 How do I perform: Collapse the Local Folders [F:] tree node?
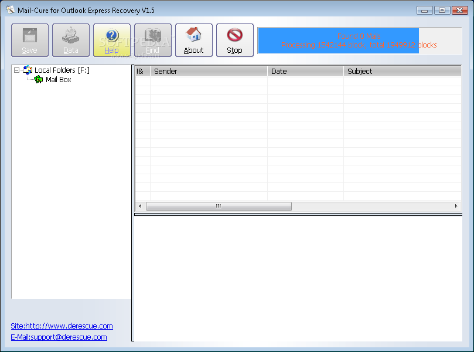tap(16, 70)
